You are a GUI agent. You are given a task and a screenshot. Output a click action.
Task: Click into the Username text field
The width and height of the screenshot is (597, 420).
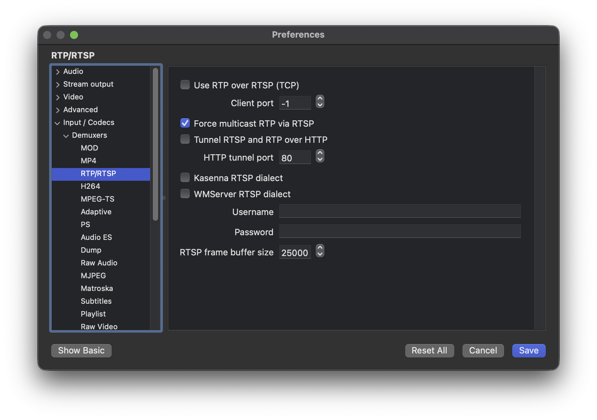pos(400,211)
